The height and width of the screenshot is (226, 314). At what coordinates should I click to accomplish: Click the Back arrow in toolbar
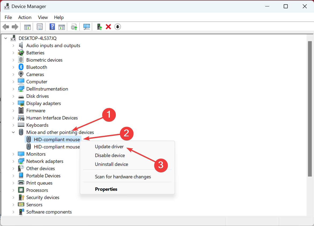pos(6,27)
